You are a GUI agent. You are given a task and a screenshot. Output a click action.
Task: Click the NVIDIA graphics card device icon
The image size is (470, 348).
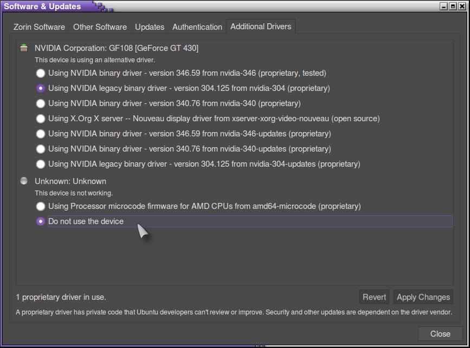tap(24, 48)
